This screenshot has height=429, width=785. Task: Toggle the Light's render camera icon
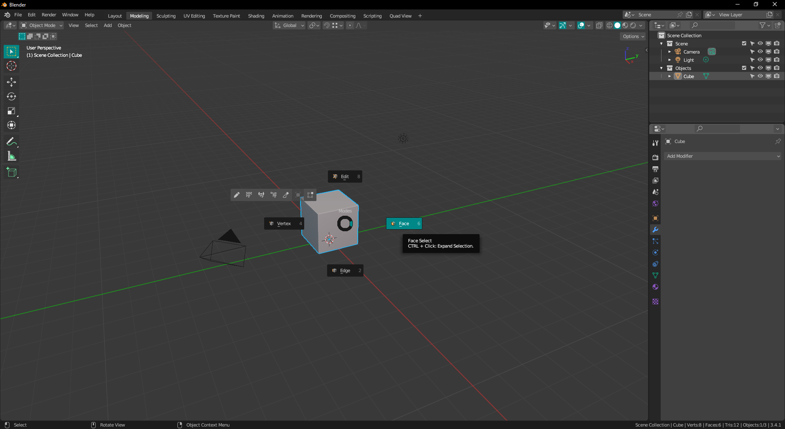click(777, 60)
